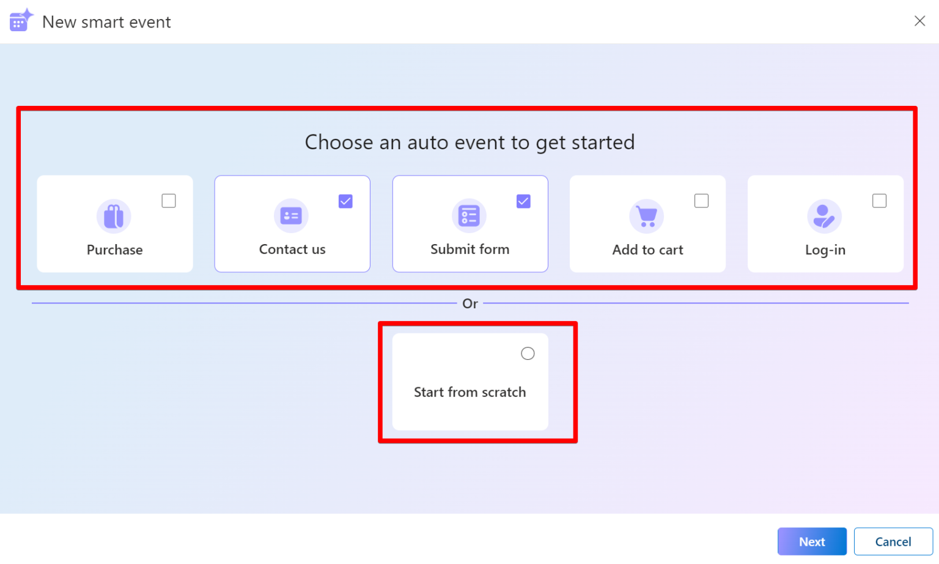Click the form icon above Submit form

coord(469,215)
